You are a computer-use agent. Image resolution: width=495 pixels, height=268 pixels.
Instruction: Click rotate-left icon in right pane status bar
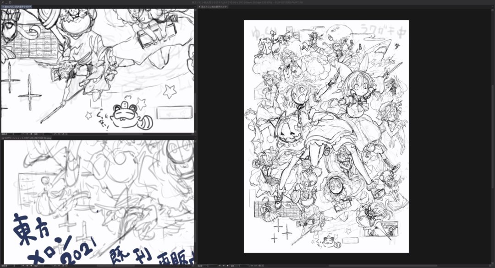click(252, 265)
